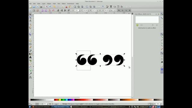Viewport: 192px width, 108px height.
Task: Select the Node edit tool
Action: pyautogui.click(x=30, y=18)
